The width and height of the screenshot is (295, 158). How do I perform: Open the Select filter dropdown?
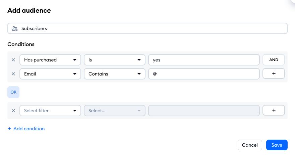pos(50,111)
